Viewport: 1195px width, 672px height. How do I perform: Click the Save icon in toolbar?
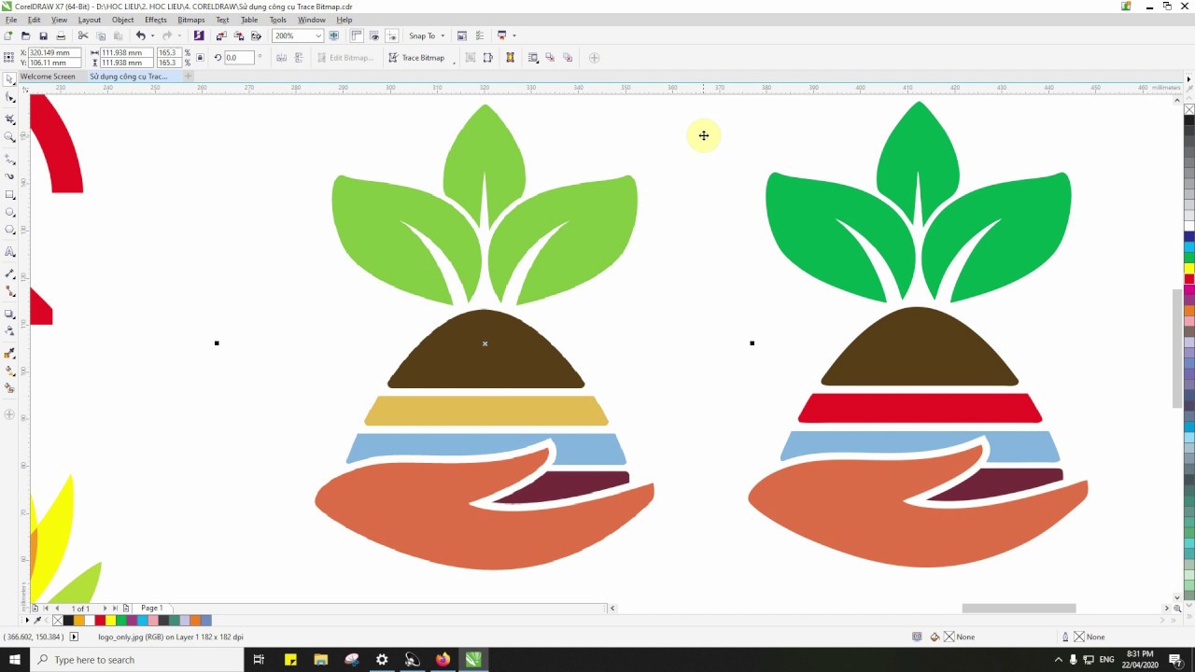coord(43,35)
